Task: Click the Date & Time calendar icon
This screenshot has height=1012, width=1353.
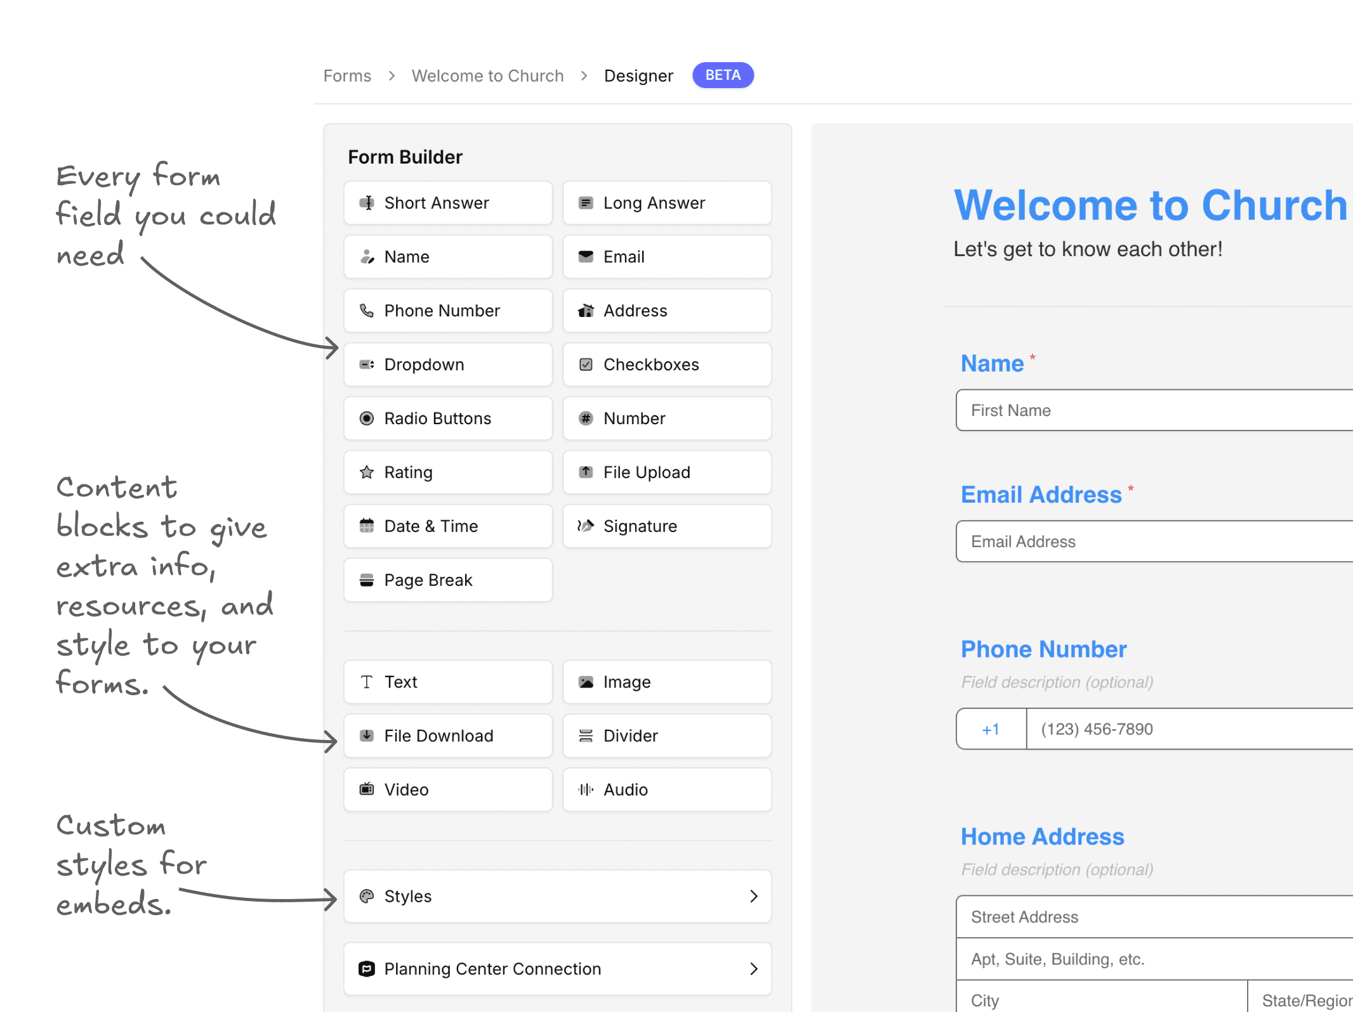Action: click(x=367, y=526)
